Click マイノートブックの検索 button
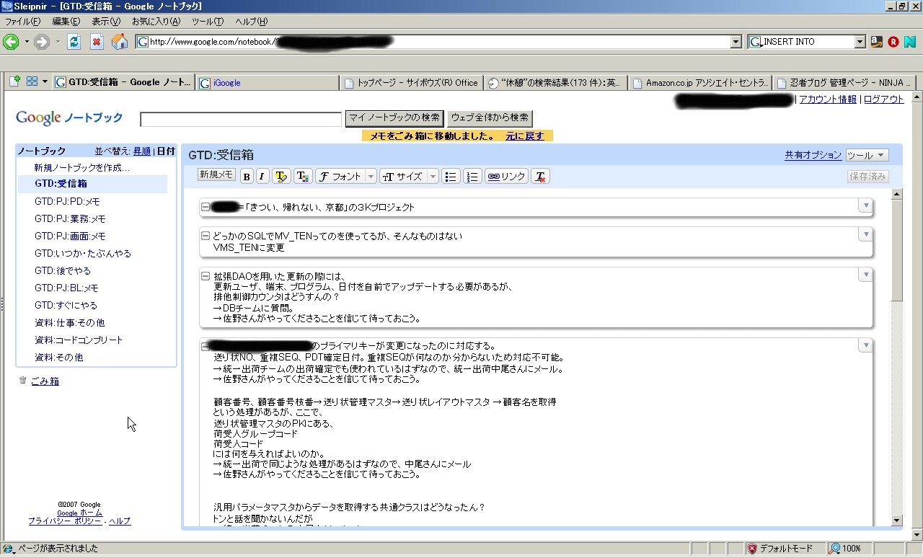This screenshot has height=558, width=923. pos(394,118)
